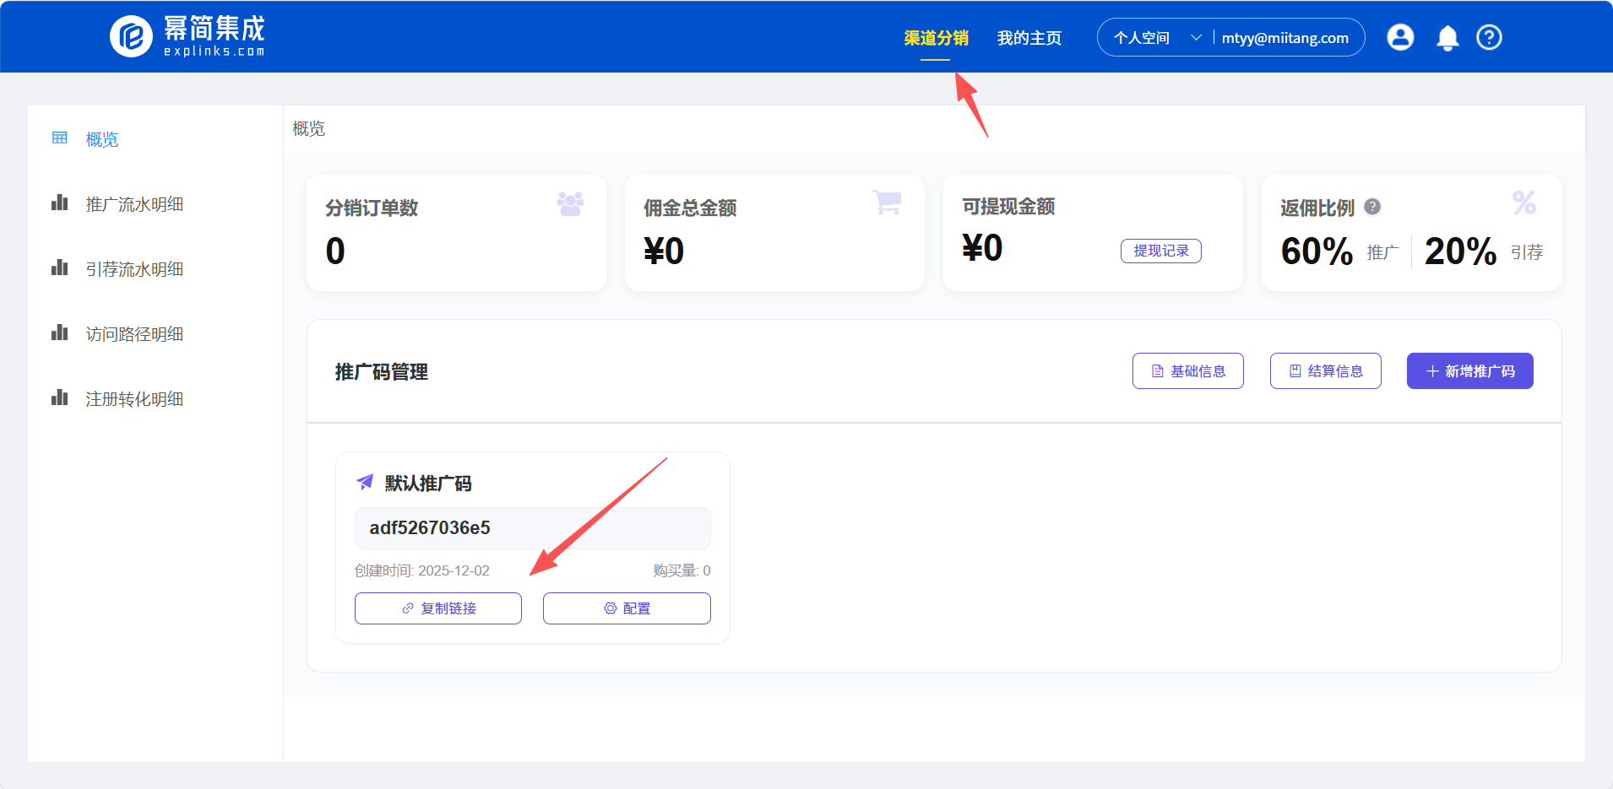Screen dimensions: 1613x789
Task: Click the 返佣比例 help tooltip icon
Action: click(1372, 206)
